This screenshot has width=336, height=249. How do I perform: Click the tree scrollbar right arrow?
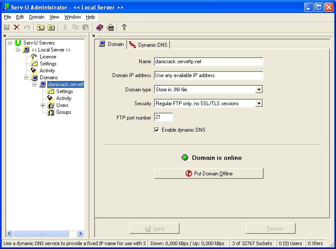[x=80, y=233]
